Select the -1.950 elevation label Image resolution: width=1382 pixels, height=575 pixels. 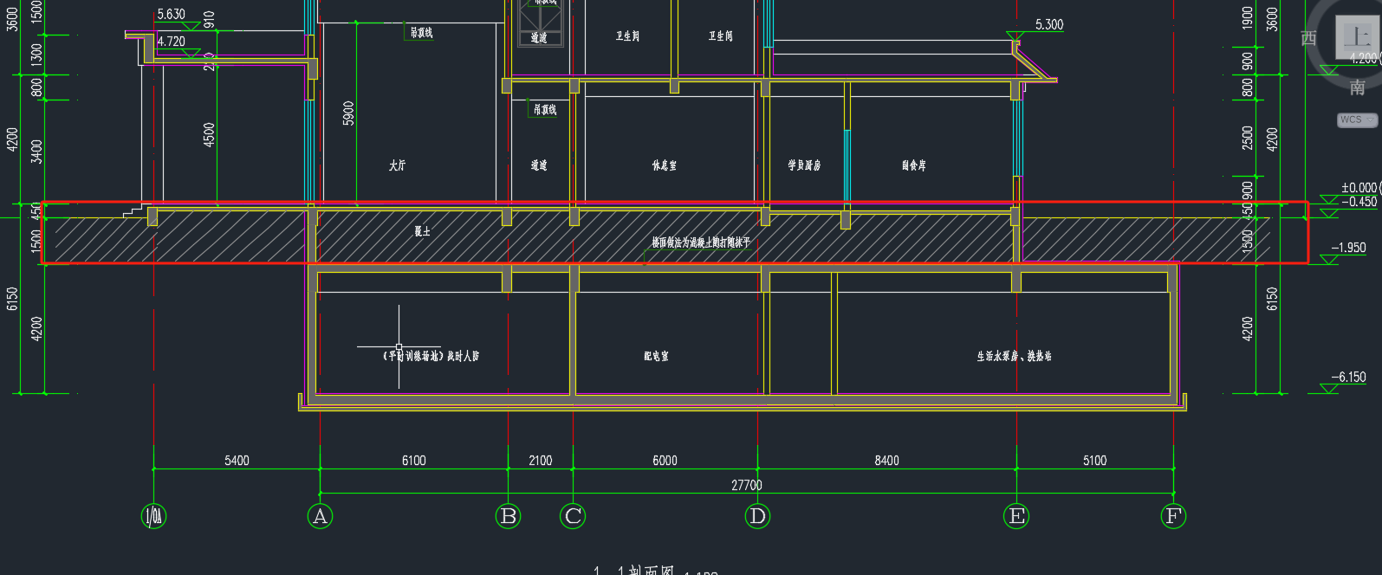(1348, 248)
